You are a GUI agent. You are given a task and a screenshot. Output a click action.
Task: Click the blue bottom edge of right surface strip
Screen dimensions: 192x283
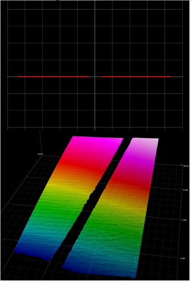click(x=99, y=269)
